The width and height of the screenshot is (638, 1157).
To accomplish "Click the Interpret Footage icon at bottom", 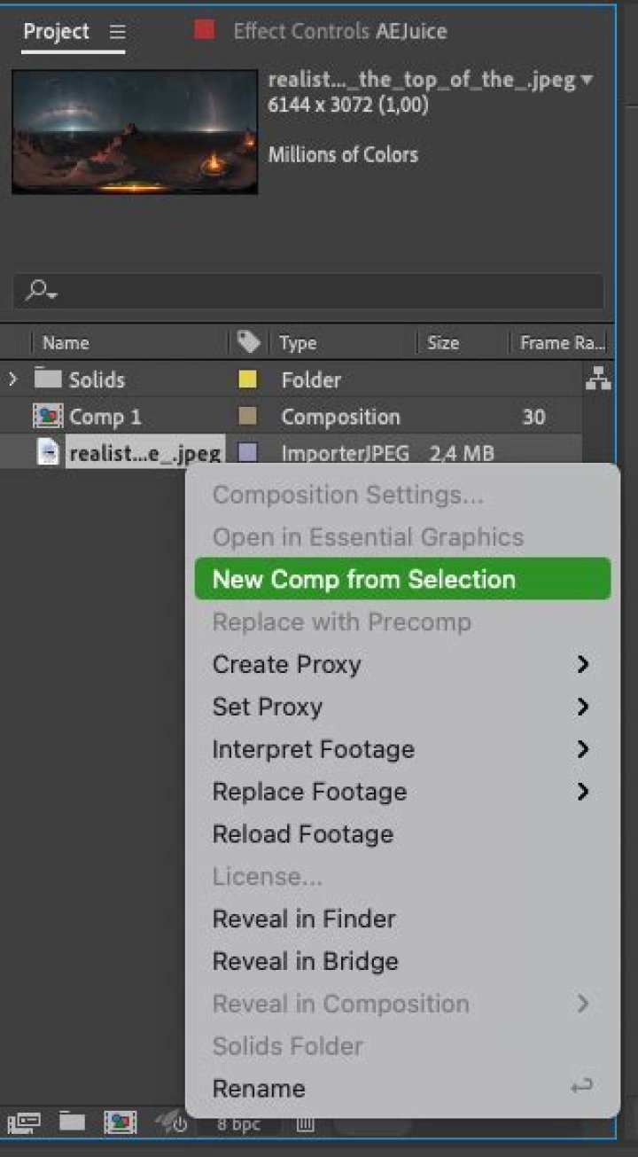I will pos(22,1122).
